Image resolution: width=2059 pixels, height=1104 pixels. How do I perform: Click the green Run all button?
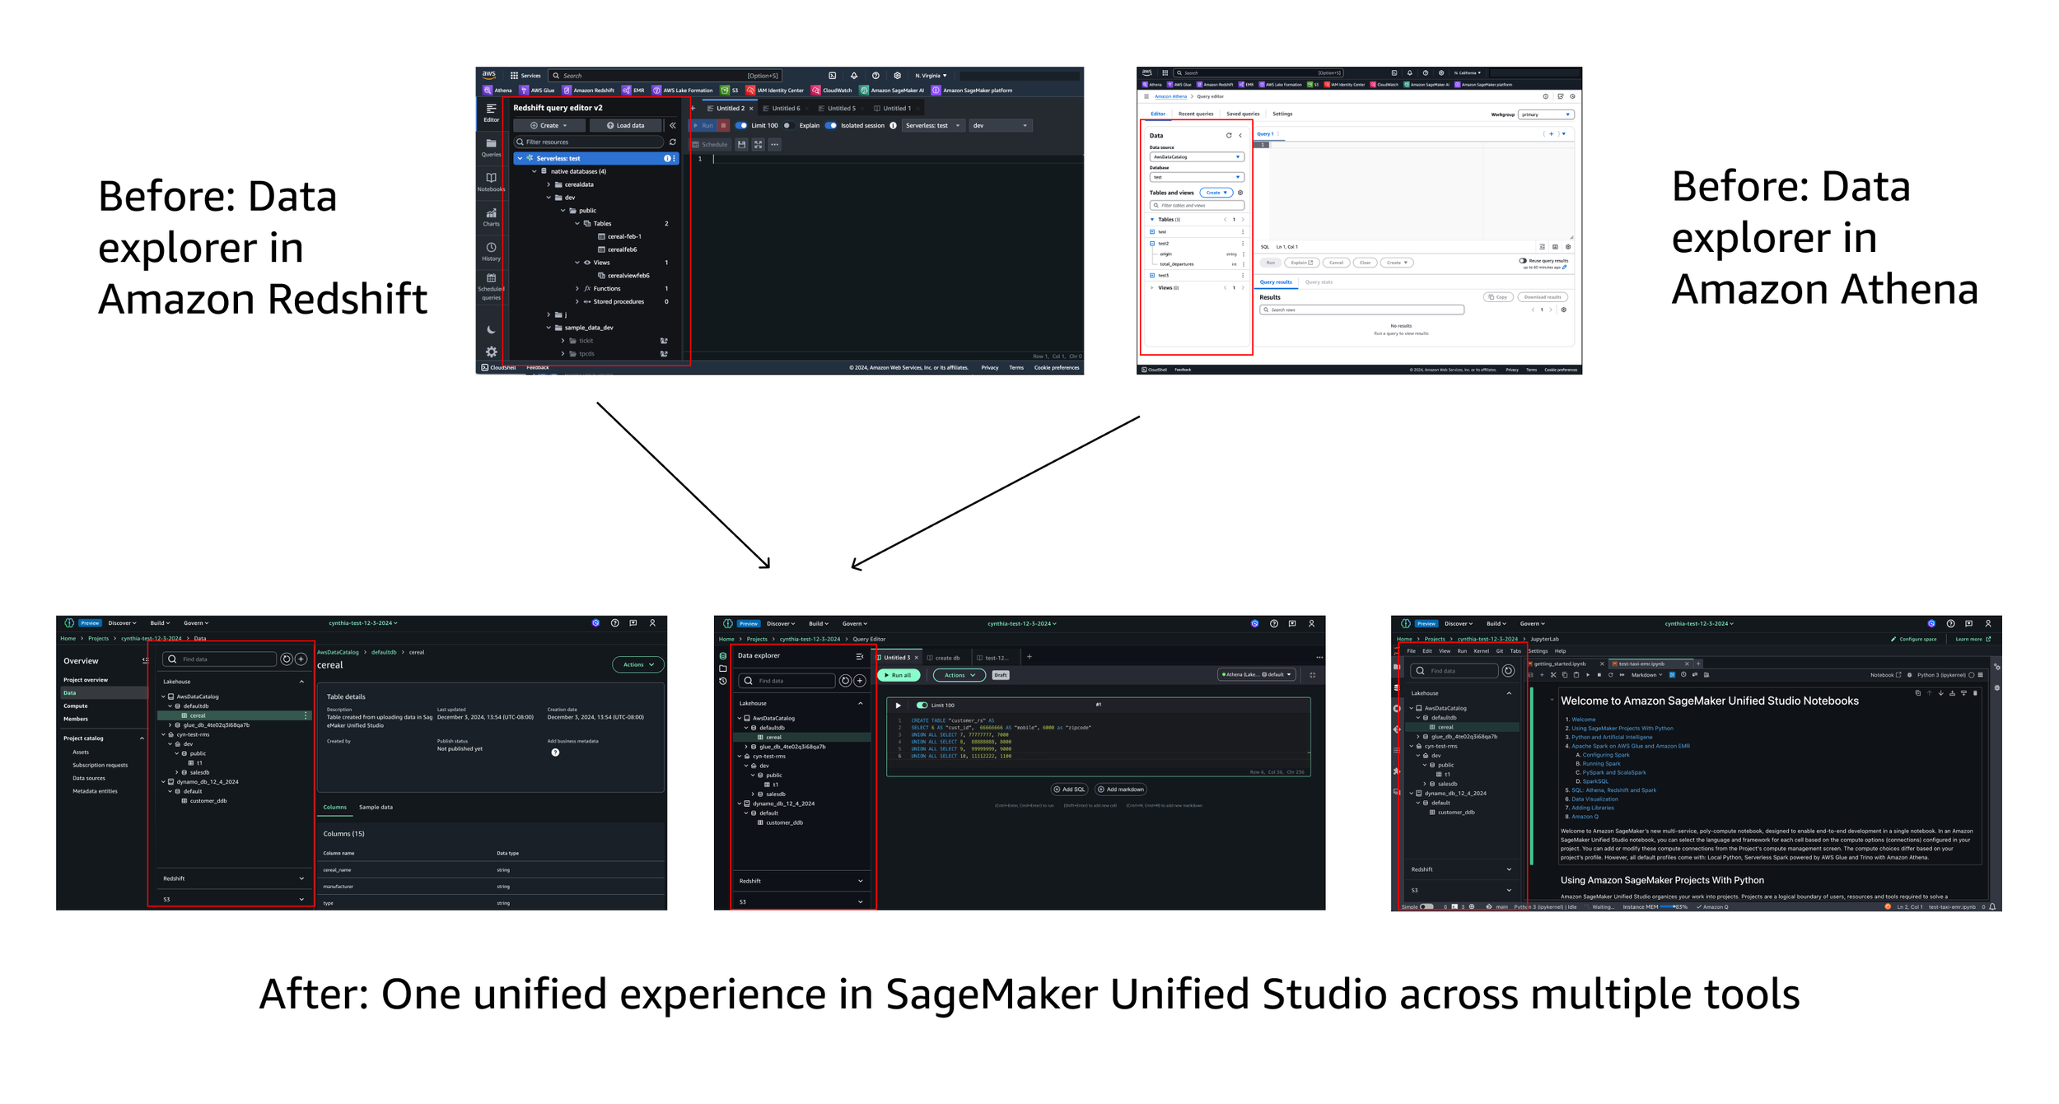[x=898, y=676]
